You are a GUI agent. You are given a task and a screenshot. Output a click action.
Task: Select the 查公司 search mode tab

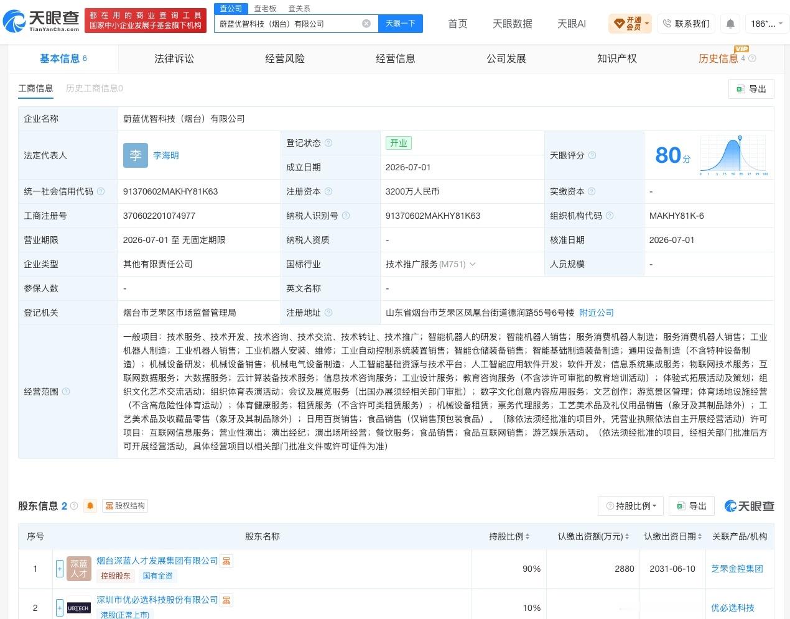[231, 8]
